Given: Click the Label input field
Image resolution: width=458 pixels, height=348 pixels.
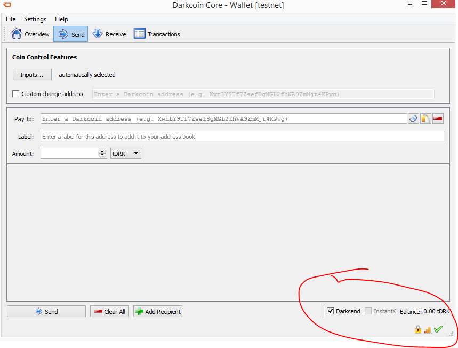Looking at the screenshot, I should pyautogui.click(x=242, y=136).
